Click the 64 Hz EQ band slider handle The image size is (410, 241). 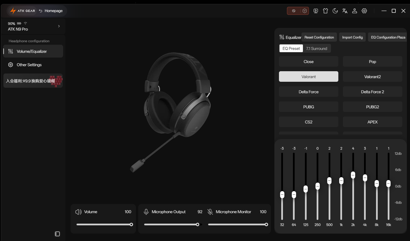(294, 195)
